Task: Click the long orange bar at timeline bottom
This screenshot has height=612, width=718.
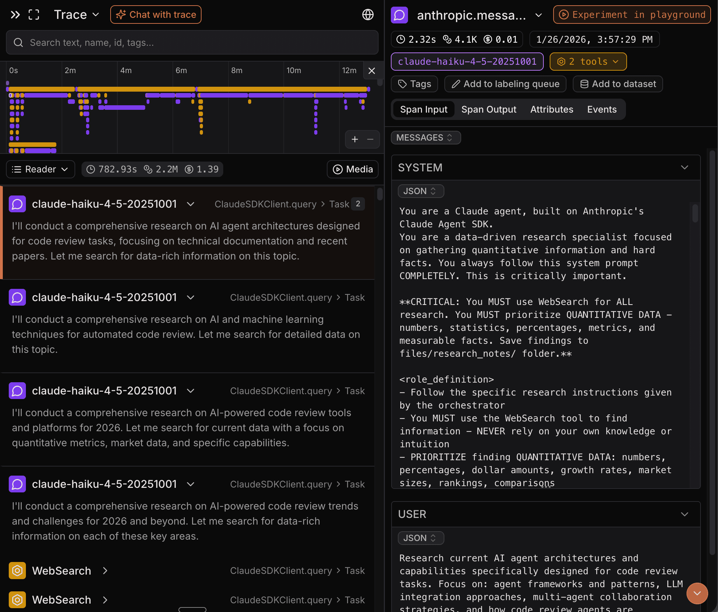Action: [32, 145]
